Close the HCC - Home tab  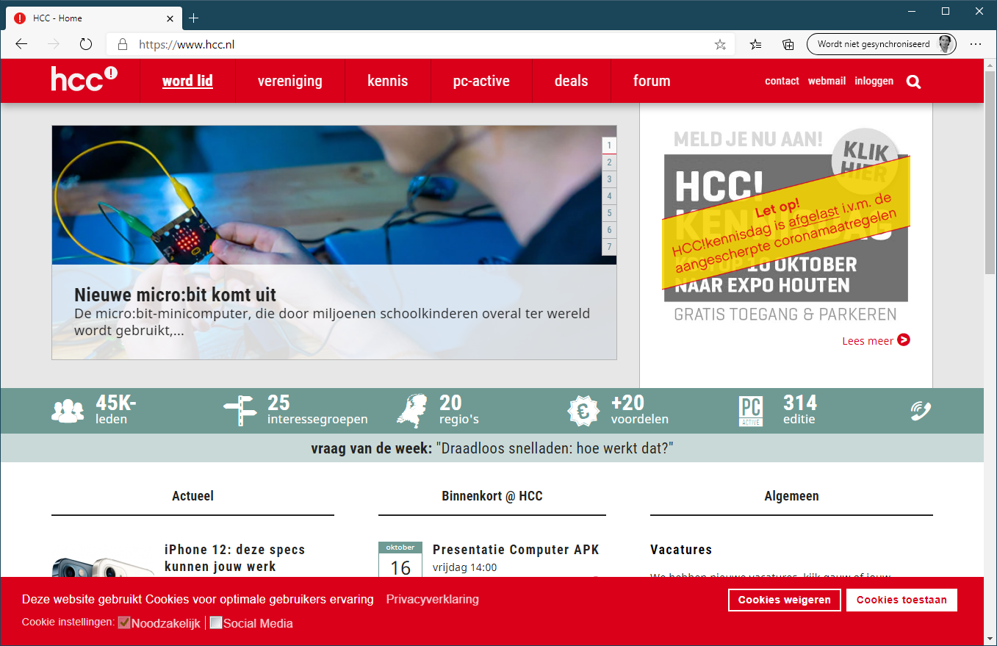point(170,18)
